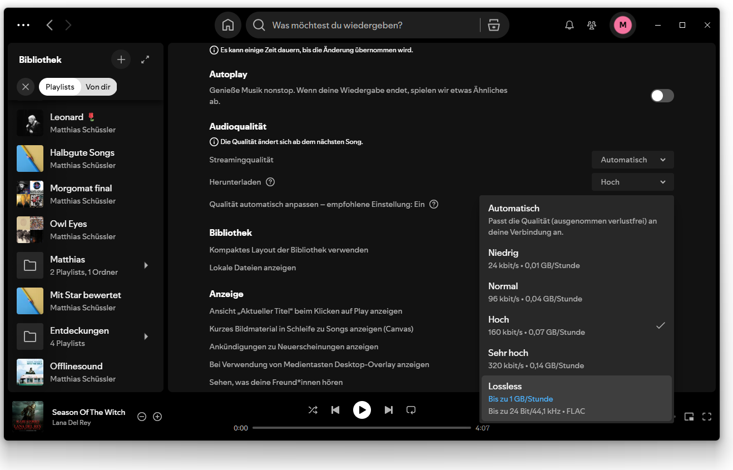733x470 pixels.
Task: Choose Sehr hoch streaming quality
Action: click(577, 359)
